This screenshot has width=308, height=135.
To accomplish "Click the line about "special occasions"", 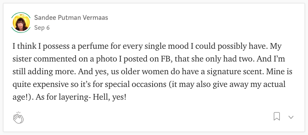I will [149, 84].
